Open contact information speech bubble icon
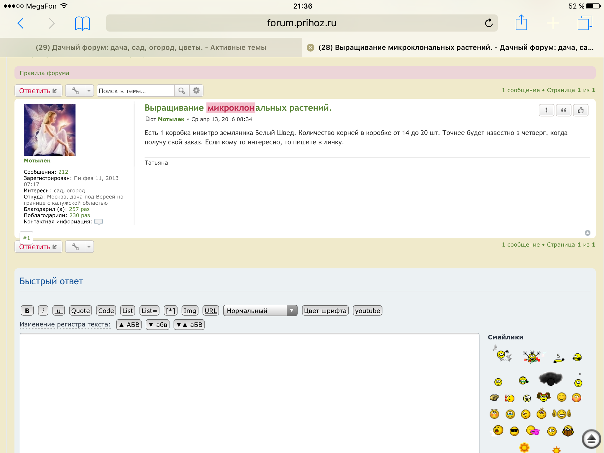Screen dimensions: 604x453 (x=99, y=222)
